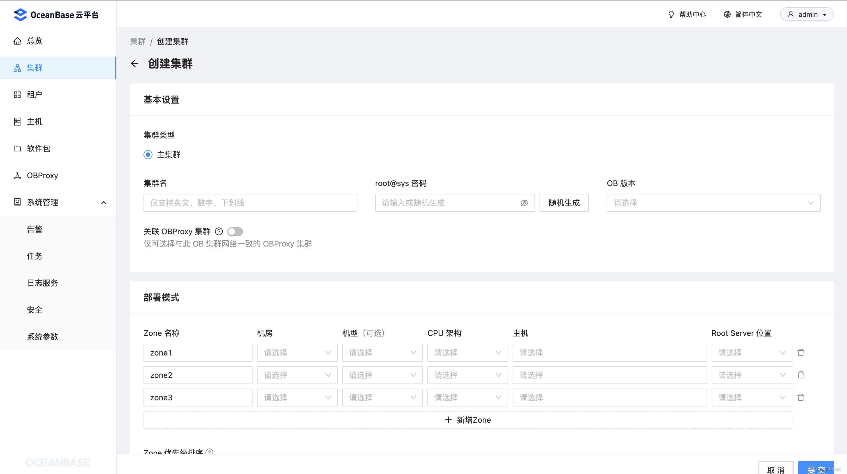Enable the 关联 OBProxy 集群 switch

point(235,231)
